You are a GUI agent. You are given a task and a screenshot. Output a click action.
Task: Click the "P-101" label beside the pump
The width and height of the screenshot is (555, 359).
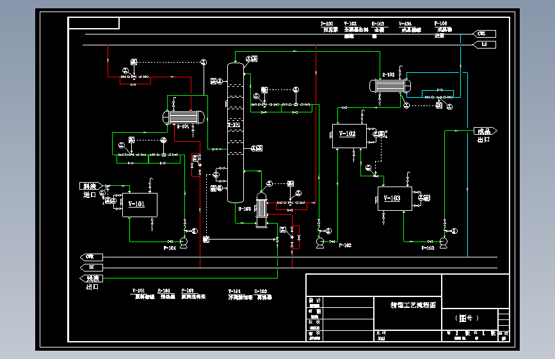click(x=170, y=248)
